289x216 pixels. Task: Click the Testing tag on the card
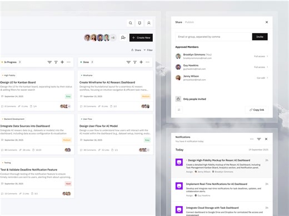point(6,163)
